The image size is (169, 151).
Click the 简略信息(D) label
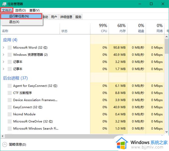pos(17,144)
